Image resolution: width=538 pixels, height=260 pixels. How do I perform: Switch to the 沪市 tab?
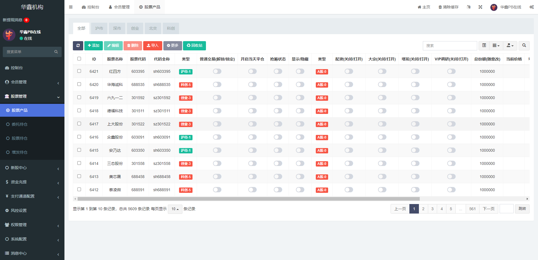99,28
